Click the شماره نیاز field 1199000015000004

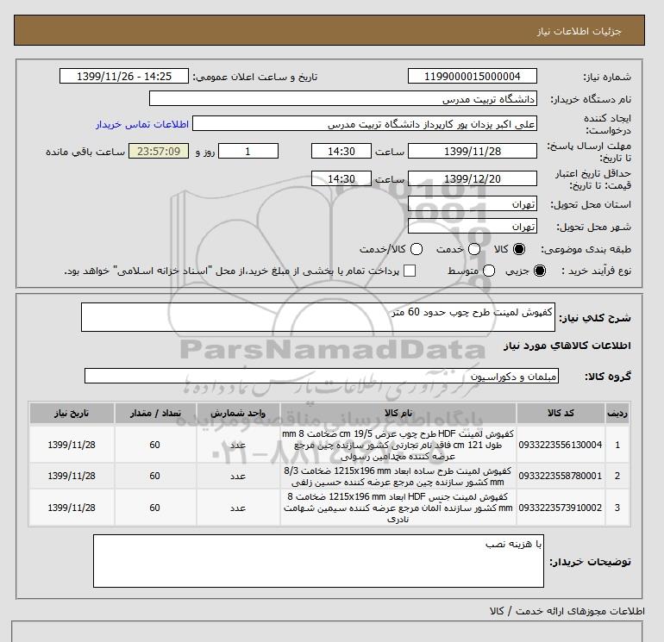[473, 77]
